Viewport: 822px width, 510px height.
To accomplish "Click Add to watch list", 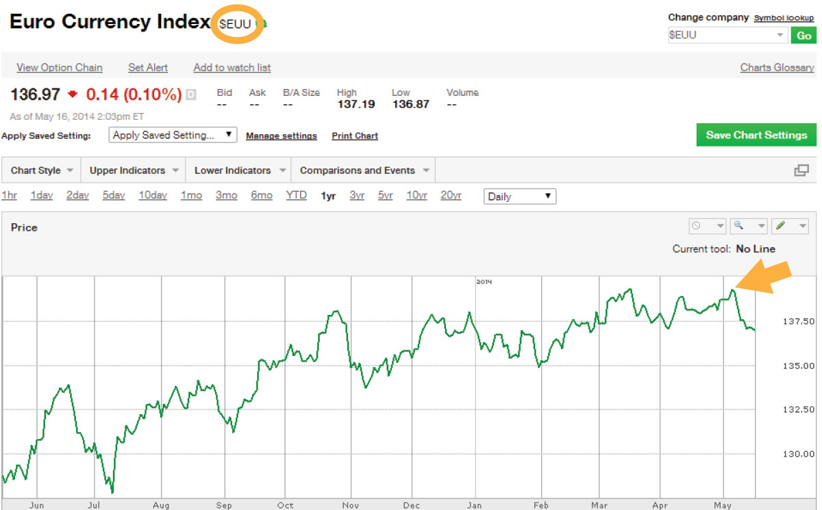I will click(232, 68).
